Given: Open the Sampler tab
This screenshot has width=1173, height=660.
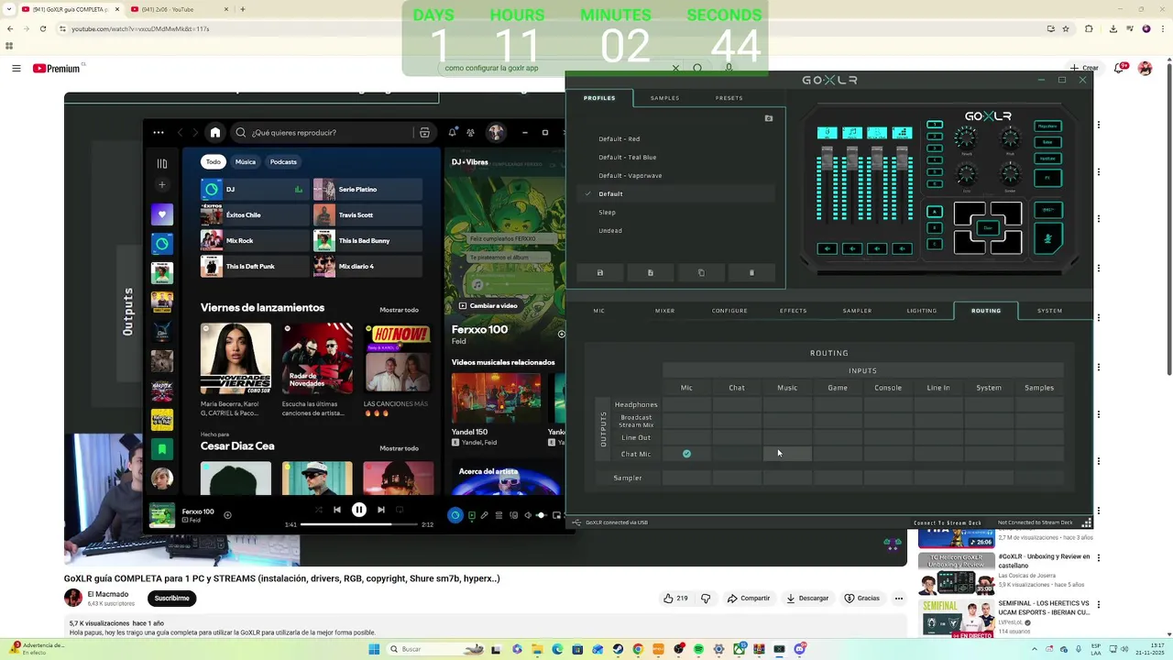Looking at the screenshot, I should [858, 311].
